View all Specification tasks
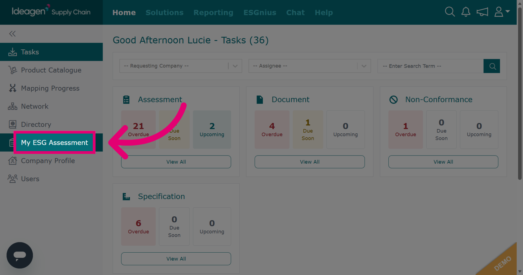The height and width of the screenshot is (275, 523). (176, 259)
